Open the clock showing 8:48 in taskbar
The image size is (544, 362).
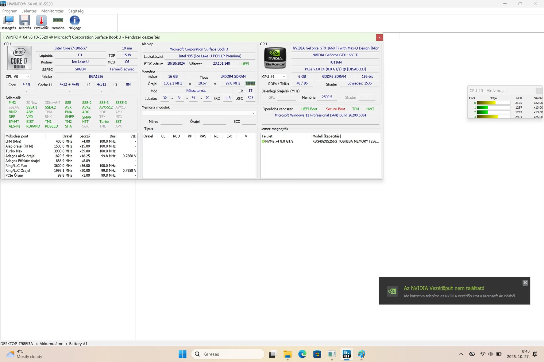click(x=518, y=354)
